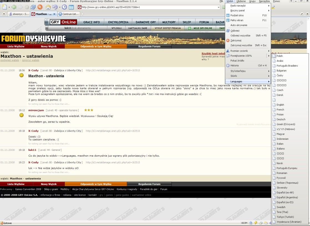This screenshot has height=226, width=310.
Task: Open the clock history icon in toolbar
Action: pos(64,7)
